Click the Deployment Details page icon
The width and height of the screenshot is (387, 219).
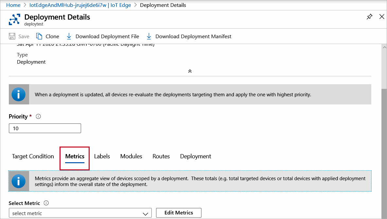click(14, 19)
